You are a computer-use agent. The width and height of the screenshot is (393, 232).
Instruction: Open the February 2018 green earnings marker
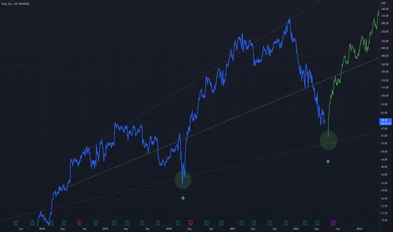click(51, 223)
